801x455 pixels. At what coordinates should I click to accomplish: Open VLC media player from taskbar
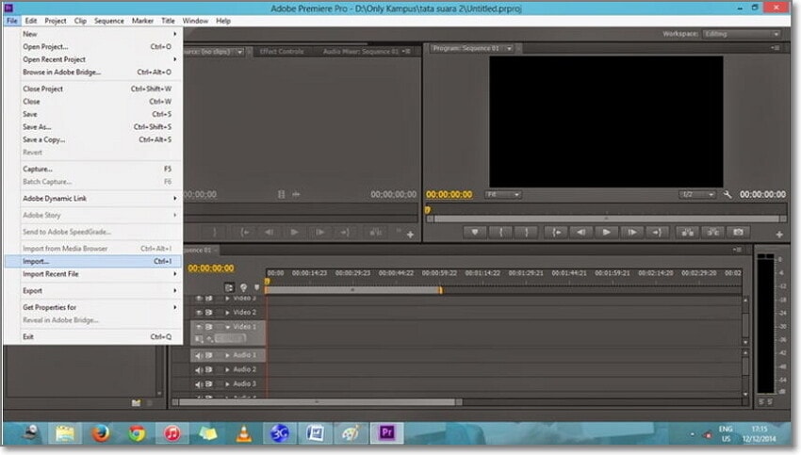[244, 433]
